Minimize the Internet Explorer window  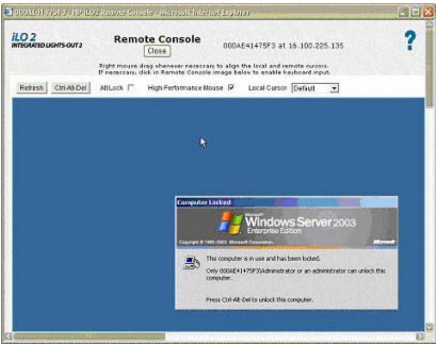pos(403,12)
